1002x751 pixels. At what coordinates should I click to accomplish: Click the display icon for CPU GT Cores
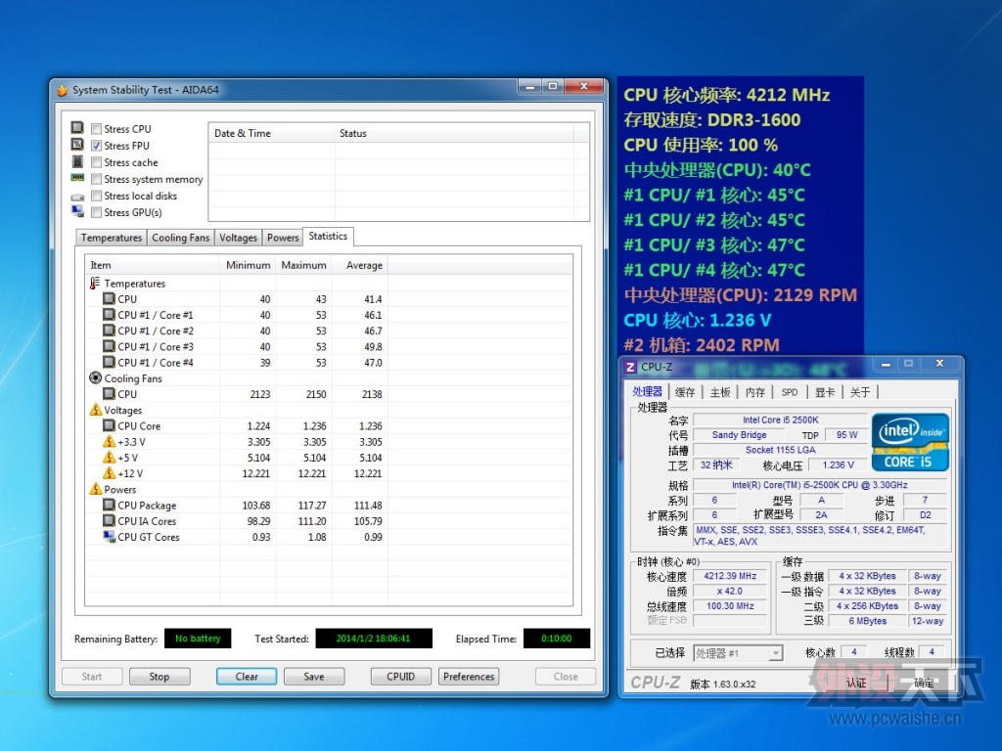point(110,537)
